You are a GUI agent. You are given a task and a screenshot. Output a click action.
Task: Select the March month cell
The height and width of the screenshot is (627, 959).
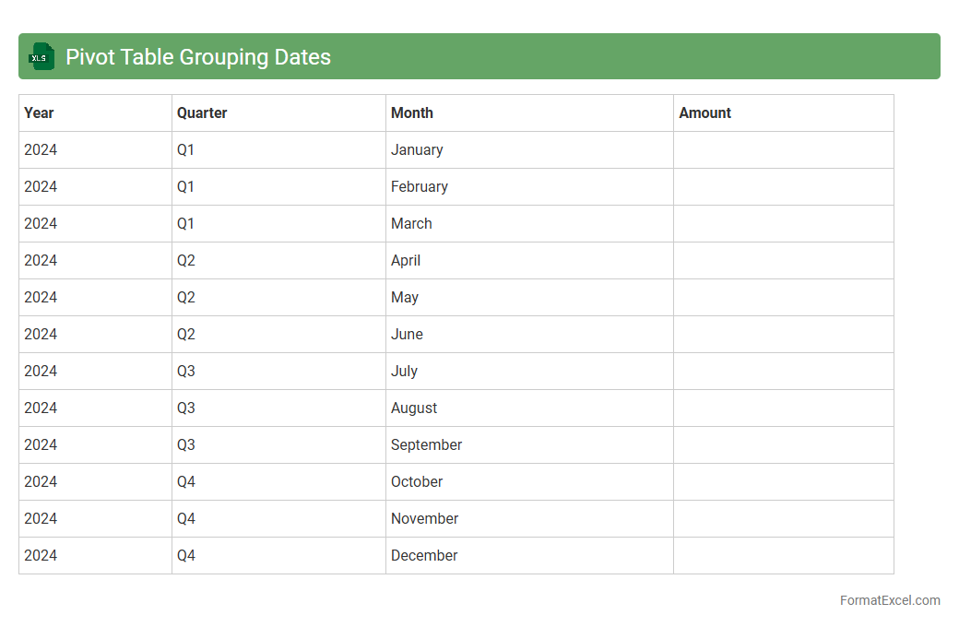coord(411,223)
